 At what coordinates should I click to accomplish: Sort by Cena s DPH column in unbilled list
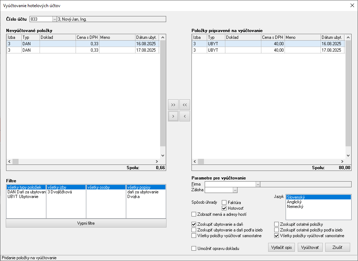87,37
